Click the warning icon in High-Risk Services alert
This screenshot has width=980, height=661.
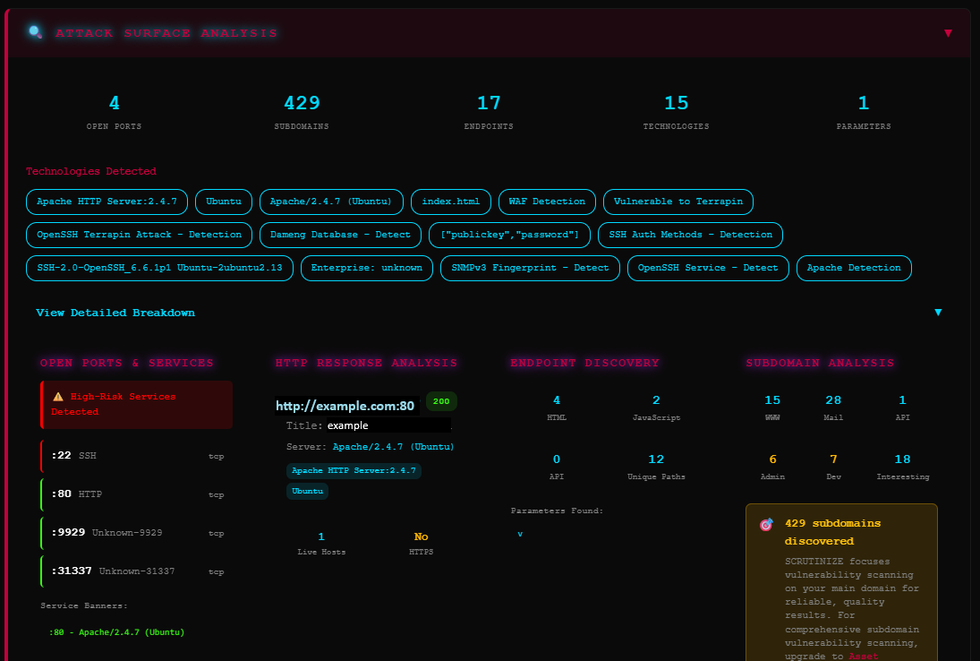[x=58, y=396]
